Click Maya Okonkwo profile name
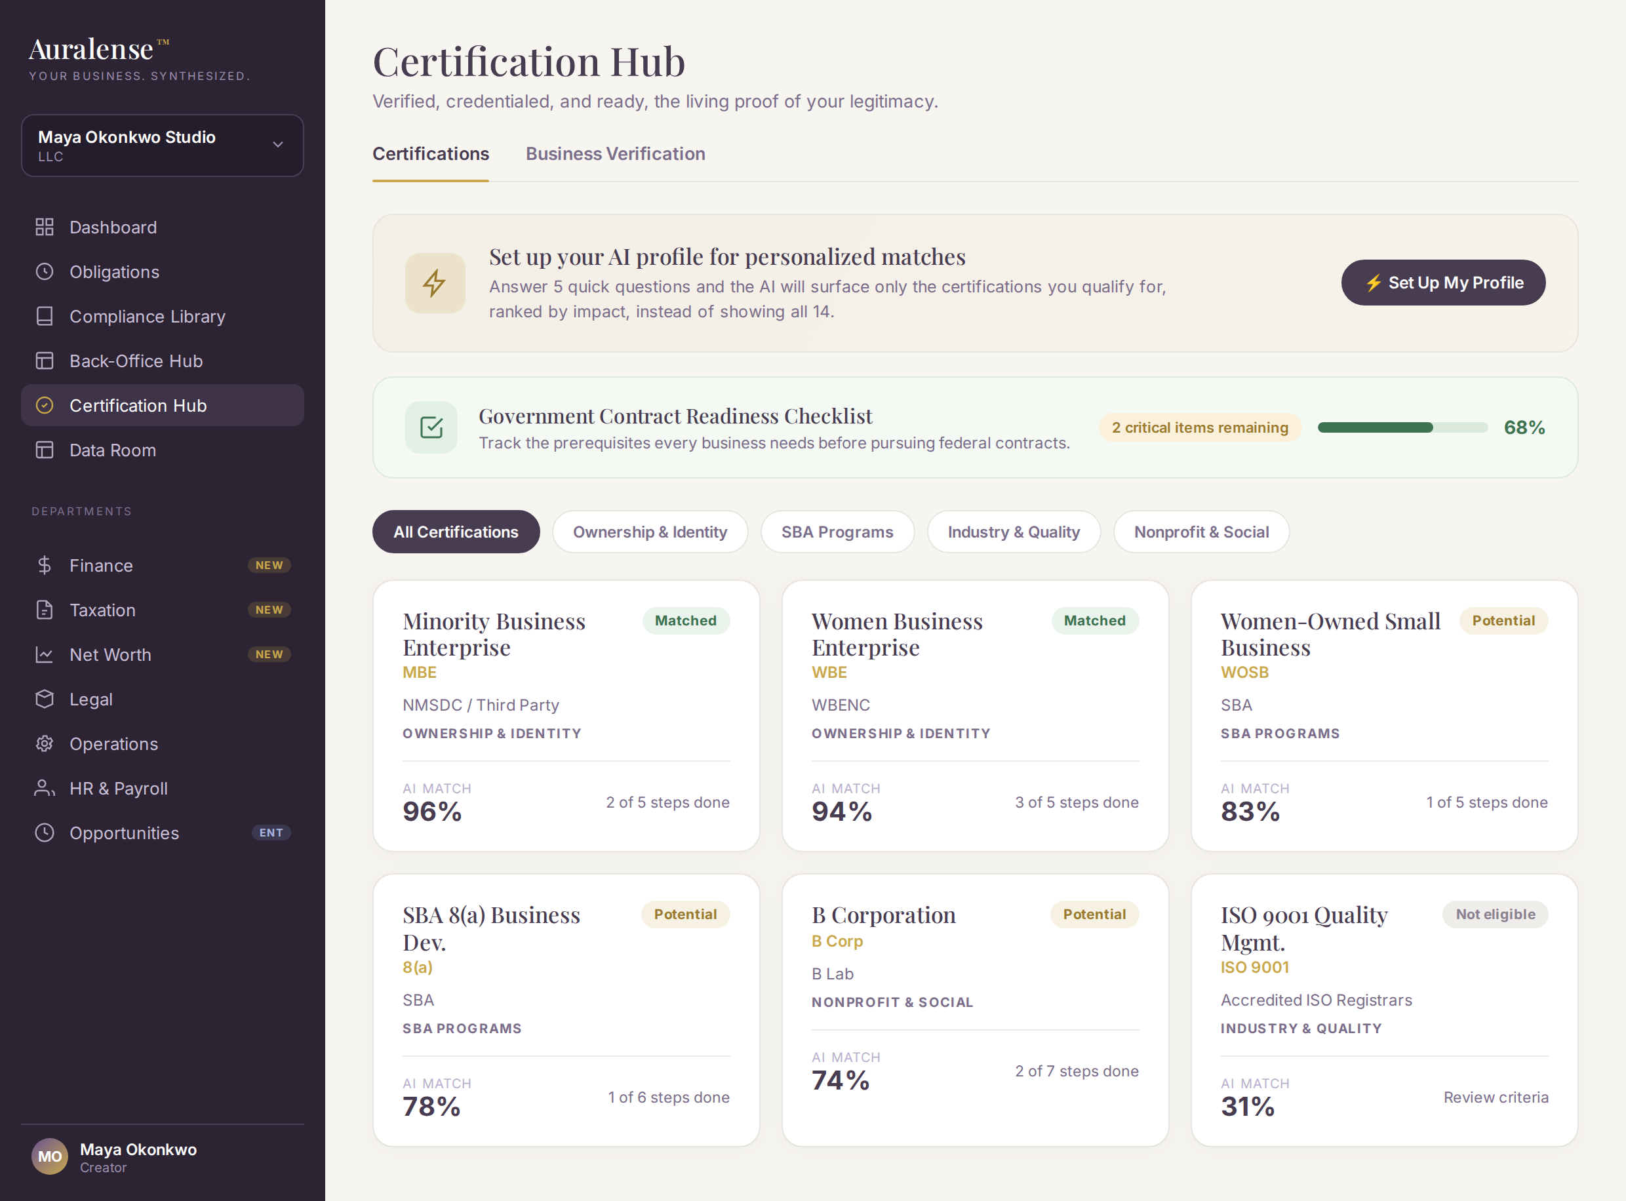The image size is (1626, 1201). (x=138, y=1149)
